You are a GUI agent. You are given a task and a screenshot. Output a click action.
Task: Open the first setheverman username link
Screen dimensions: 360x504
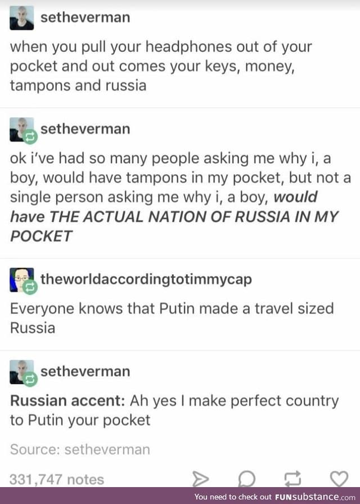(x=85, y=17)
